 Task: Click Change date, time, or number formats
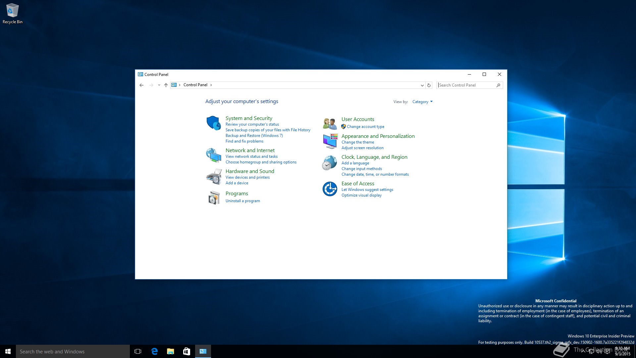pyautogui.click(x=375, y=174)
